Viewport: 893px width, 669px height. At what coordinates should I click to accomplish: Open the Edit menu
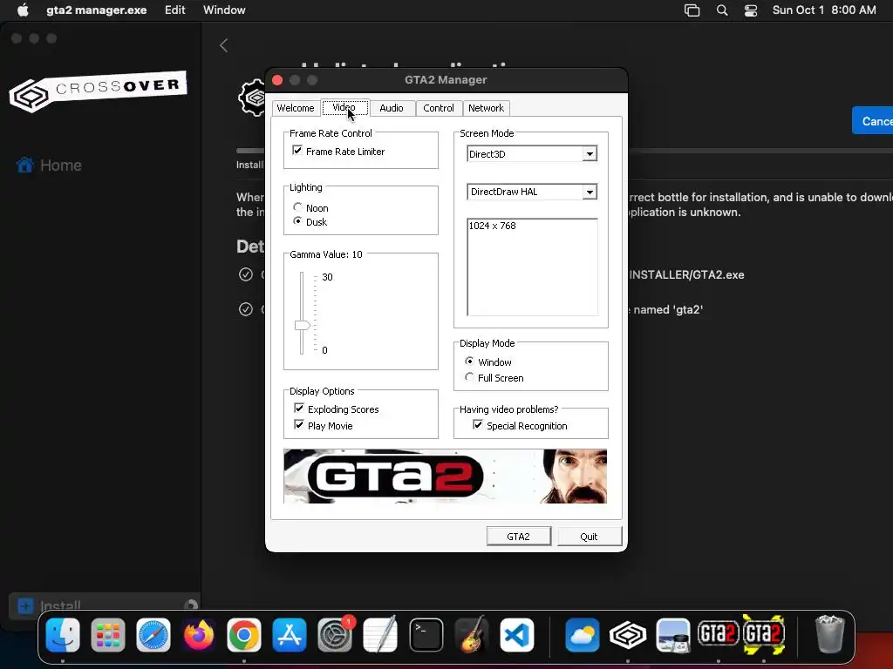[x=174, y=10]
